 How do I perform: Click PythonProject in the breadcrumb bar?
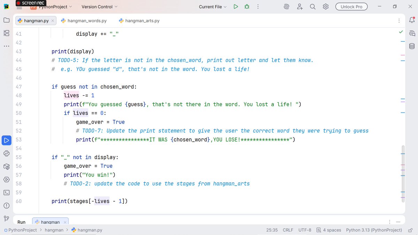[x=21, y=230]
